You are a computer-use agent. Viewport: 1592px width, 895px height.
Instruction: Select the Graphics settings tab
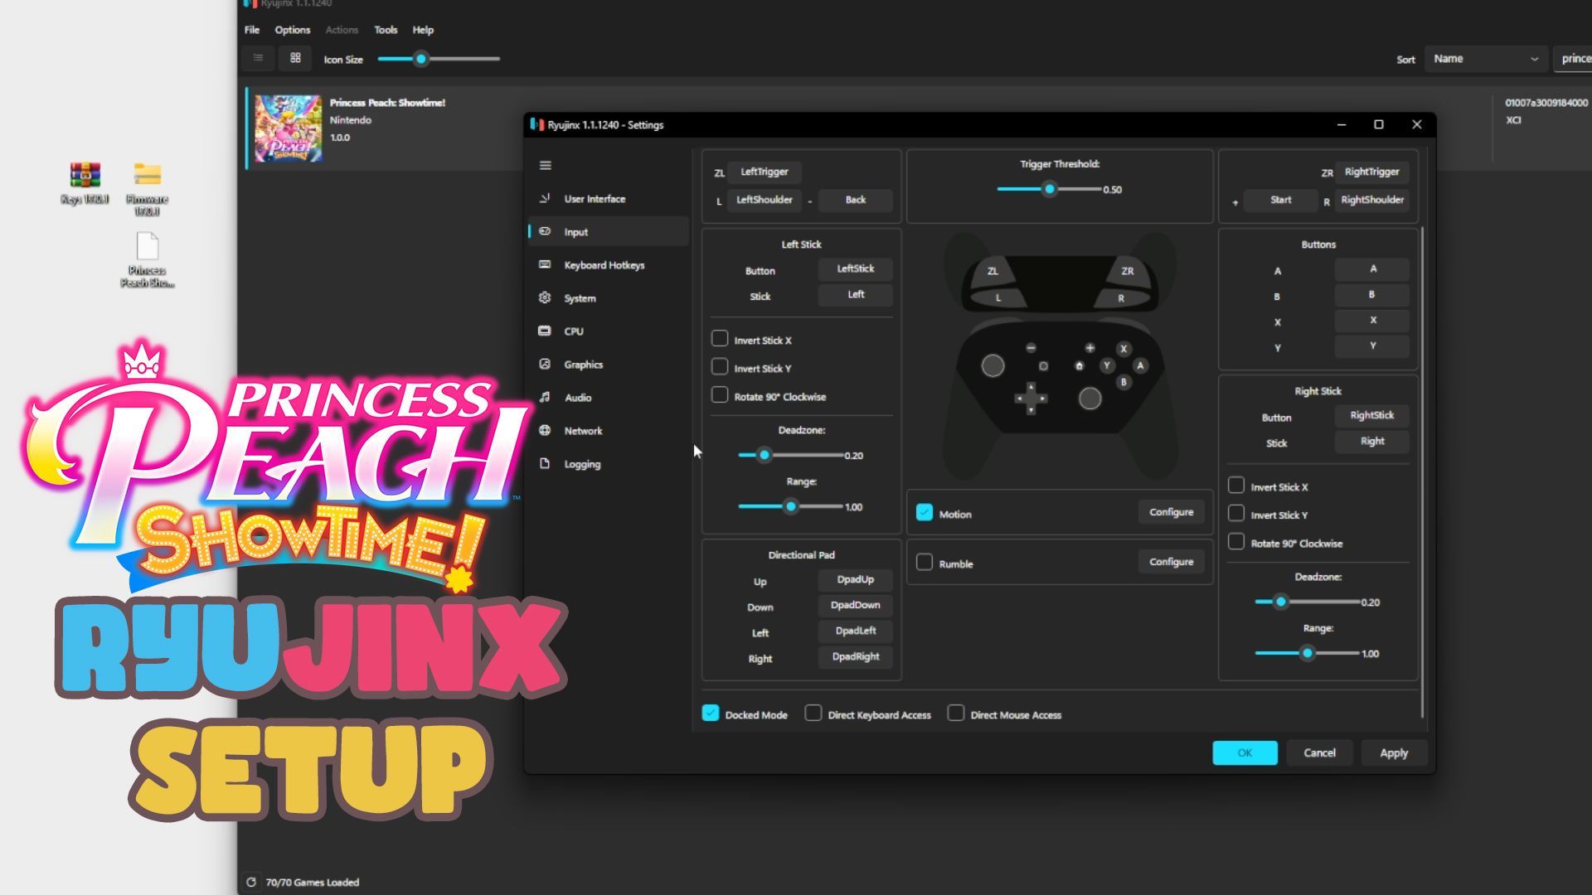609,365
